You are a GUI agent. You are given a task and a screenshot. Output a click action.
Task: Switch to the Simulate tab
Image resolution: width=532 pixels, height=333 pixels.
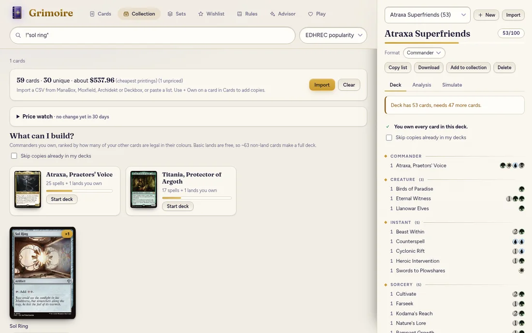coord(452,85)
